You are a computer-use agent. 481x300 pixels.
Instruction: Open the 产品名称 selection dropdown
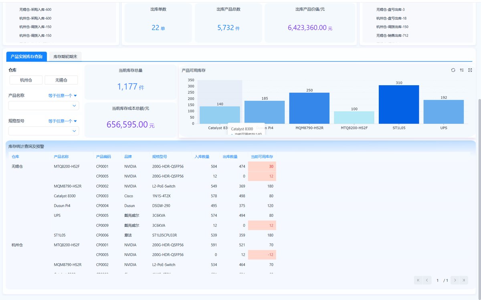coord(44,106)
